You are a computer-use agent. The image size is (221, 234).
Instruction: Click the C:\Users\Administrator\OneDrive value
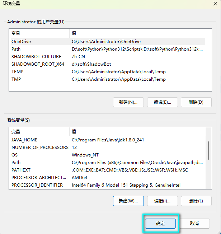[x=106, y=42]
